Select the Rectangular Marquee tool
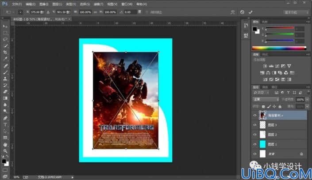 pyautogui.click(x=5, y=33)
